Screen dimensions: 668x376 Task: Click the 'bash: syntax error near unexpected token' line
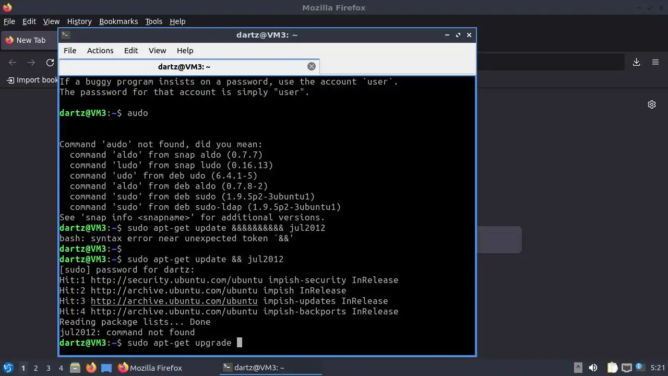[x=176, y=238]
